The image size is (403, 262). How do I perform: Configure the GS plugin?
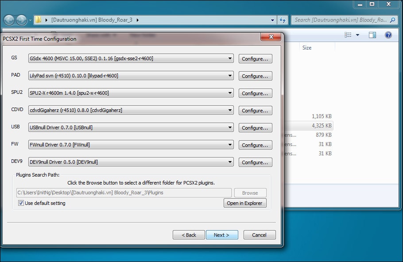(x=255, y=58)
